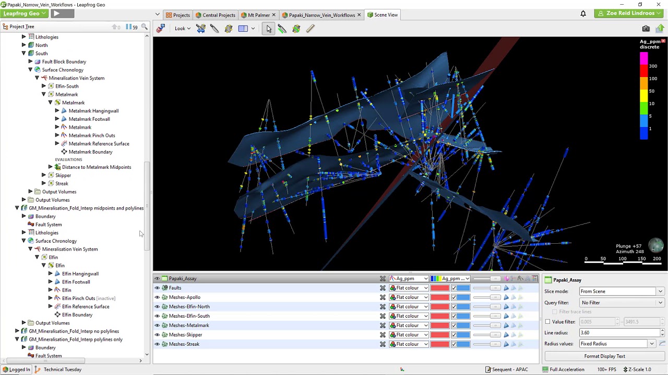
Task: Open Ag_ppm column dropdown for Papaki_Assay
Action: pos(409,279)
